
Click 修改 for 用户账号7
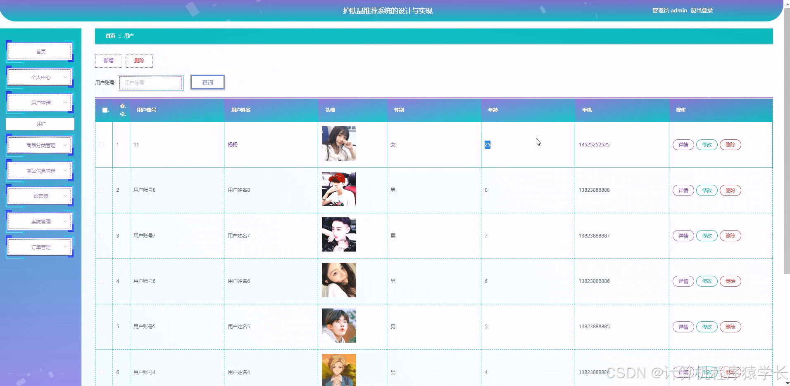coord(707,236)
